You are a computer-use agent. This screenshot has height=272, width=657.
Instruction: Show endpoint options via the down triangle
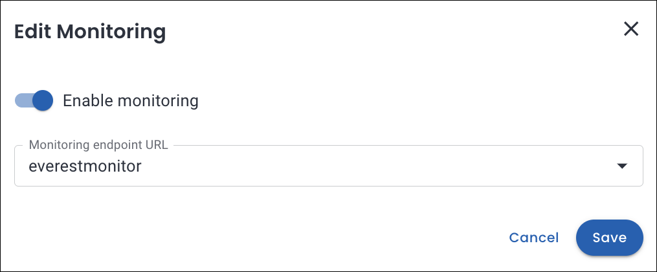(622, 166)
